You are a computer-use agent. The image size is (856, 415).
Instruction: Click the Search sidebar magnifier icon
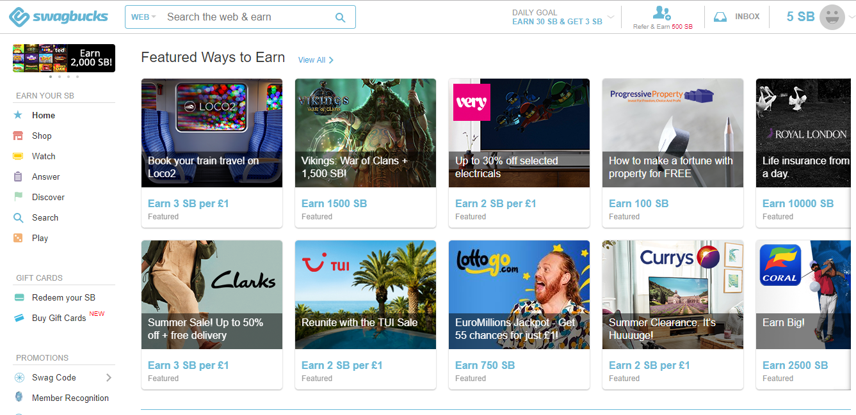[x=18, y=217]
